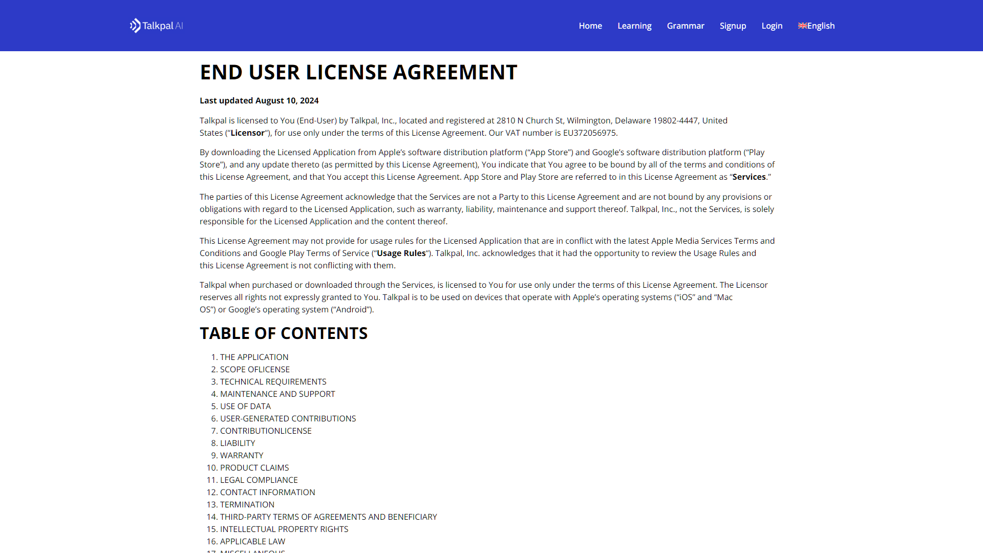Click the UK flag icon next to English
The height and width of the screenshot is (553, 983).
(x=802, y=26)
